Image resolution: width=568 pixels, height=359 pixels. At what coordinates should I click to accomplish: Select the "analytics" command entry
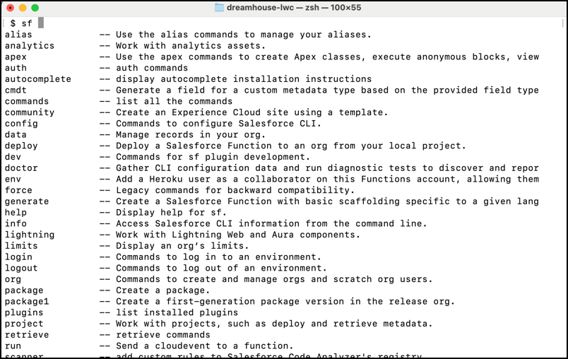pyautogui.click(x=29, y=46)
